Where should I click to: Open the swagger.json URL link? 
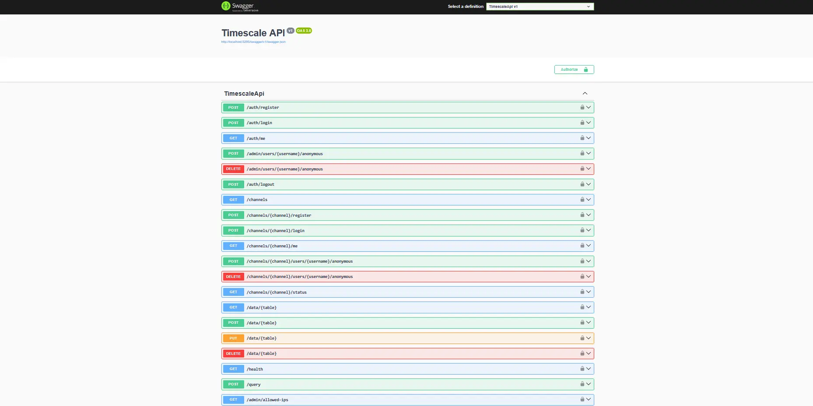click(253, 42)
